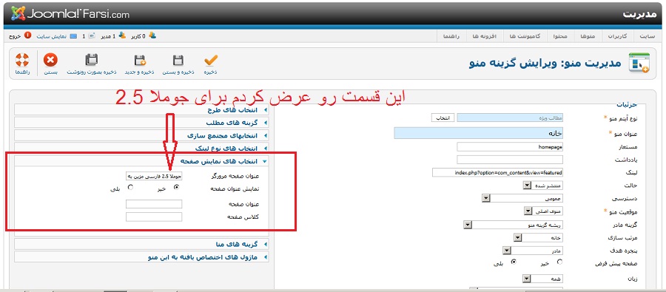The image size is (666, 292).
Task: Click the ذخیره و بستن toolbar icon
Action: 178,61
